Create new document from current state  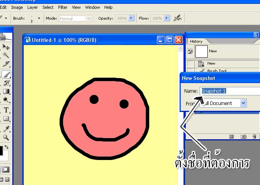(x=231, y=137)
